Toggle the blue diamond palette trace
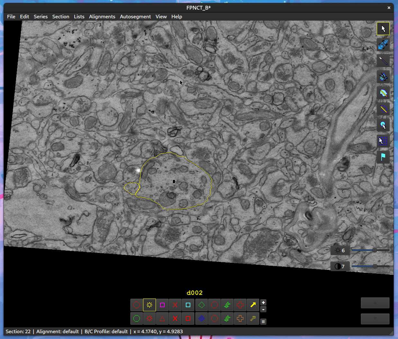Screen dimensions: 398x339 point(201,318)
